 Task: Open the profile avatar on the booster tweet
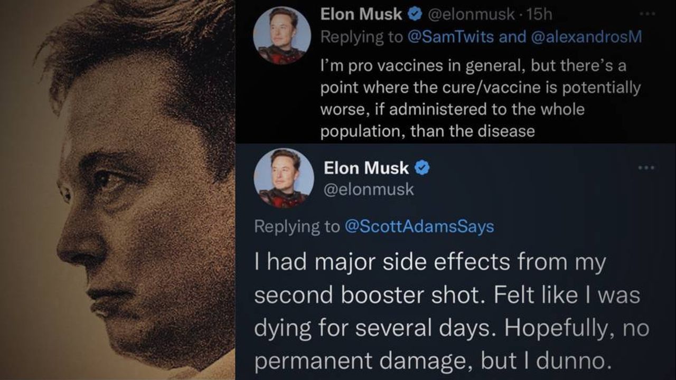(284, 178)
